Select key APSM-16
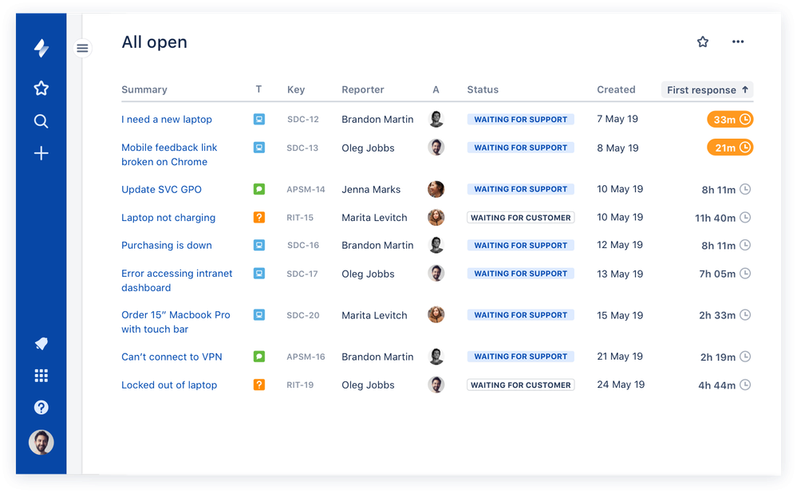This screenshot has height=493, width=797. click(306, 357)
